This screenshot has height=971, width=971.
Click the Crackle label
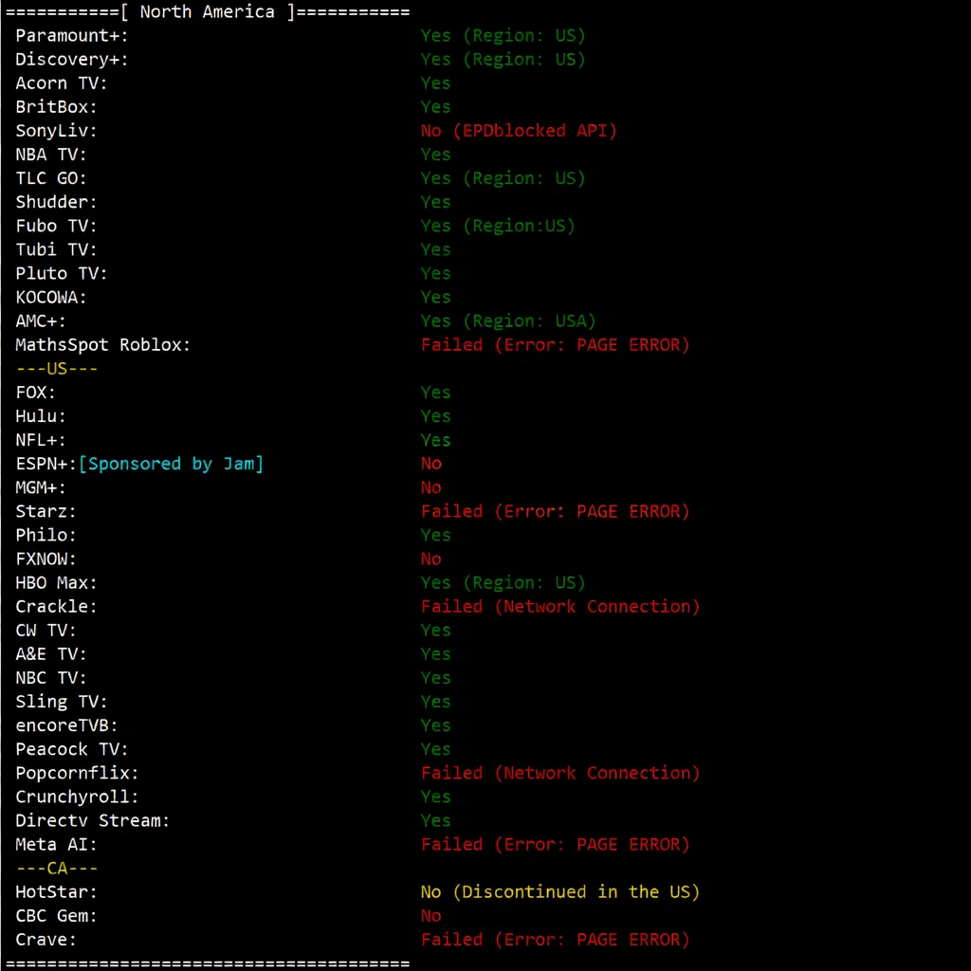[x=56, y=606]
